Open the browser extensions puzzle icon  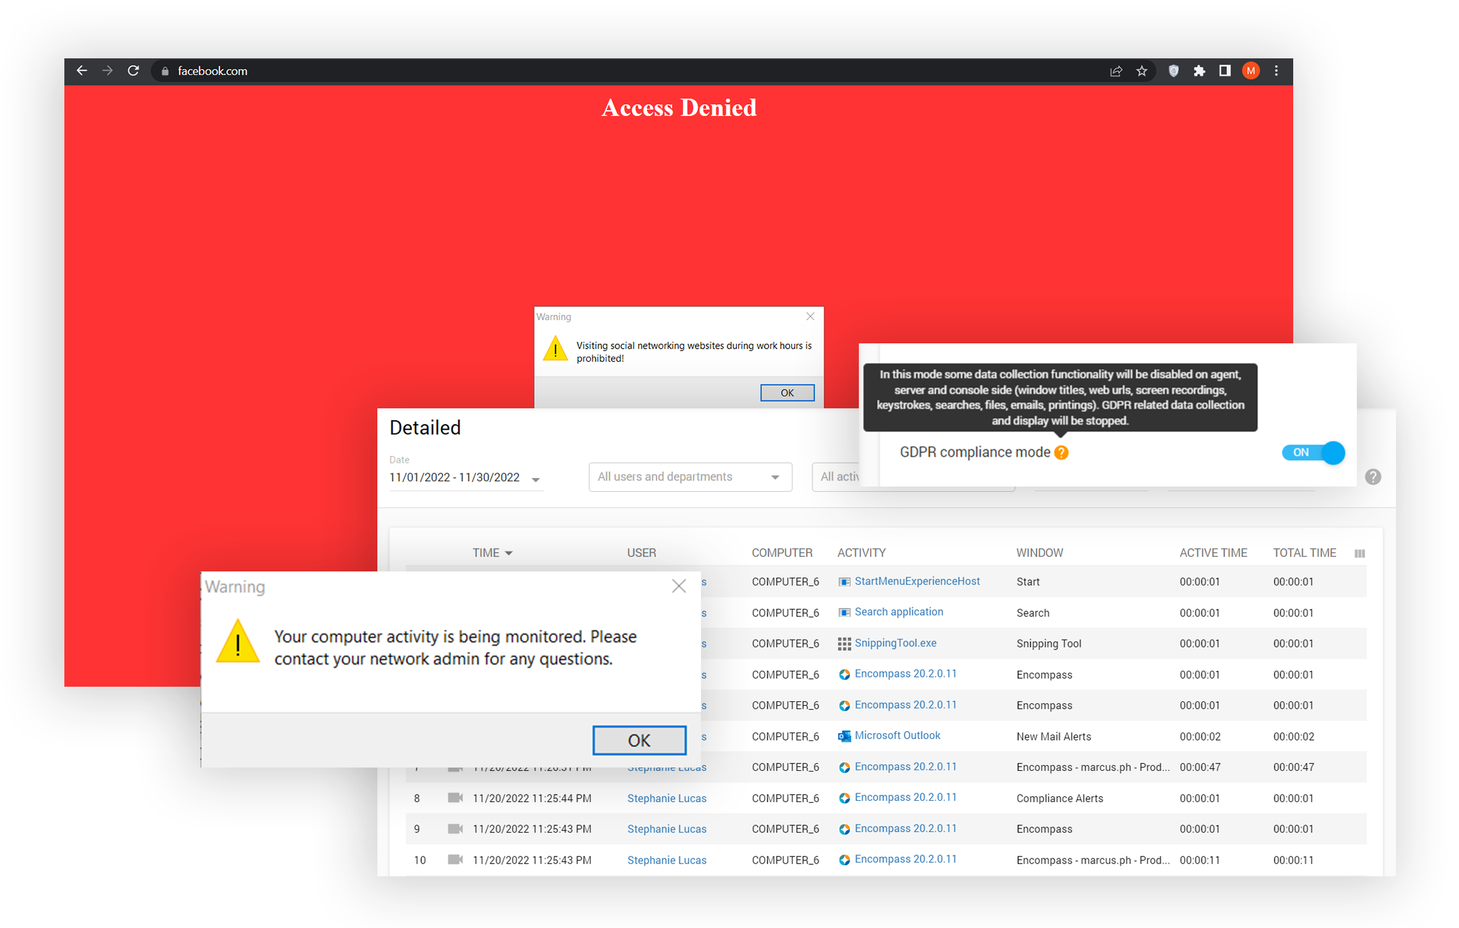[x=1199, y=71]
